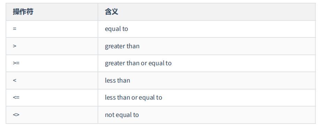Click 'less than or equal to' text
The width and height of the screenshot is (323, 127).
[133, 98]
